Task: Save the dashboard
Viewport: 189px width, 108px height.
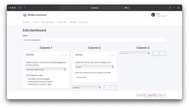Action: click(162, 95)
